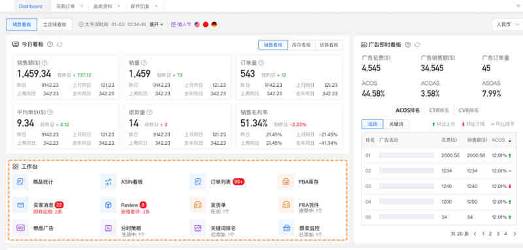The image size is (523, 250).
Task: Go to page 2 of results
Action: pyautogui.click(x=490, y=234)
